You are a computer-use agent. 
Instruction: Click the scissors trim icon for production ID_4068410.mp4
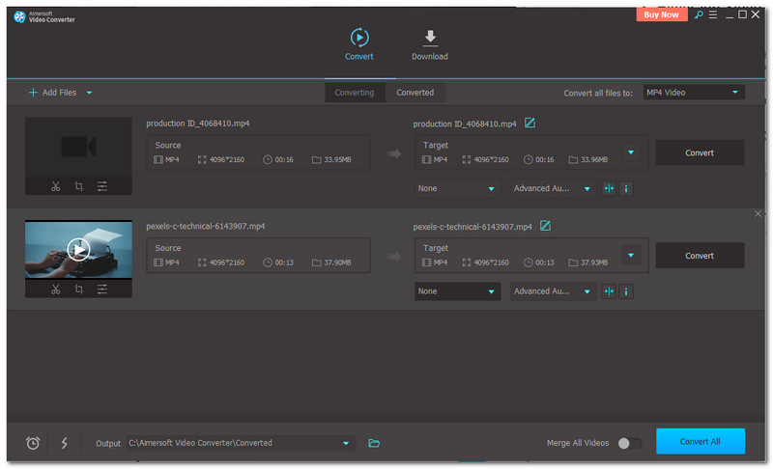pos(56,186)
